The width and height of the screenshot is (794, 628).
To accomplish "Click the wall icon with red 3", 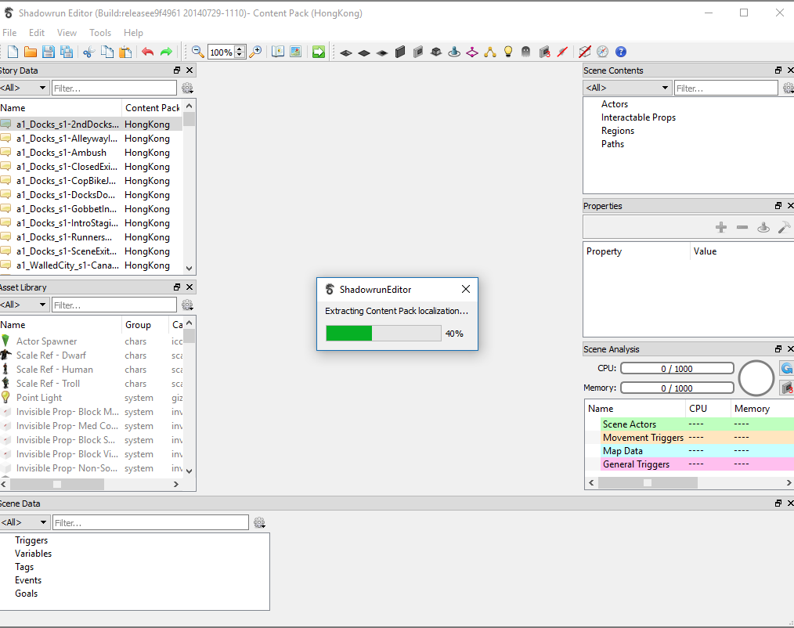I will click(x=544, y=52).
